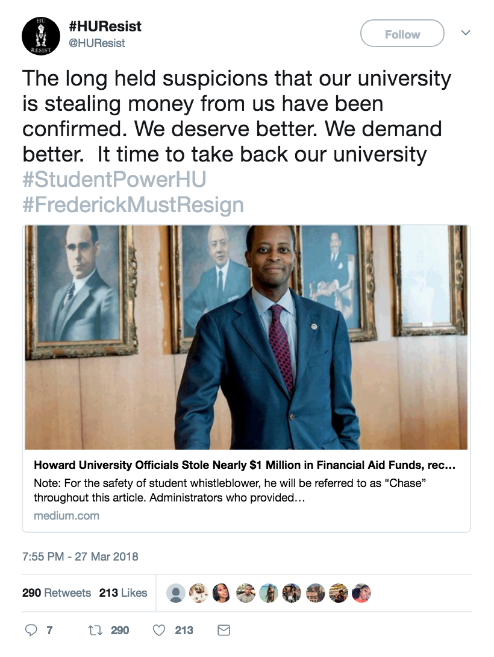
Task: Click the reply speech bubble icon
Action: [x=31, y=630]
